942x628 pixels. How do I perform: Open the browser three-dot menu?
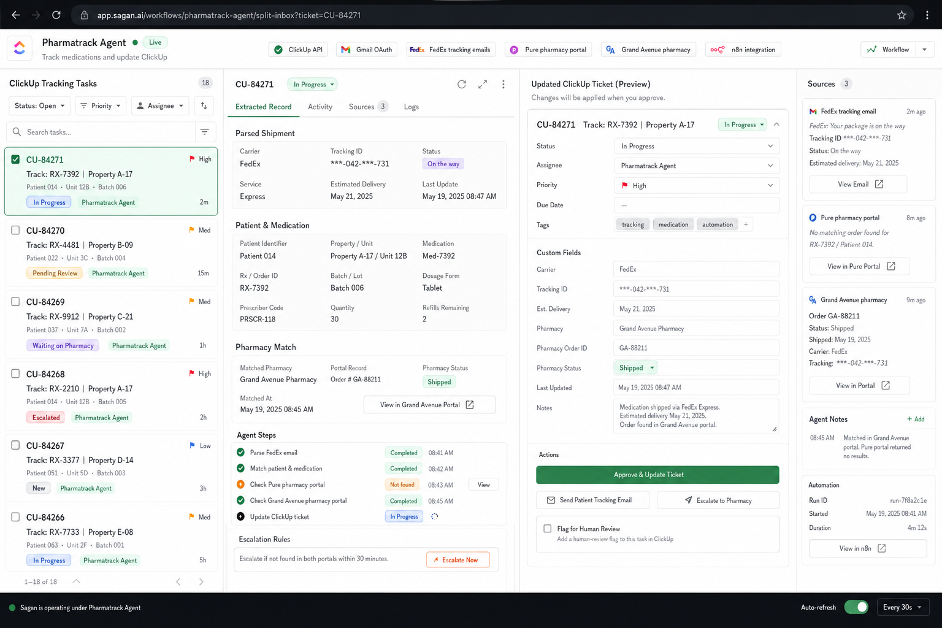[x=927, y=15]
